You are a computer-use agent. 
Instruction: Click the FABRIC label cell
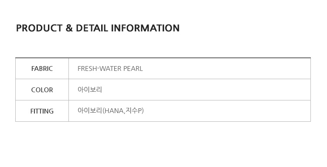point(42,68)
